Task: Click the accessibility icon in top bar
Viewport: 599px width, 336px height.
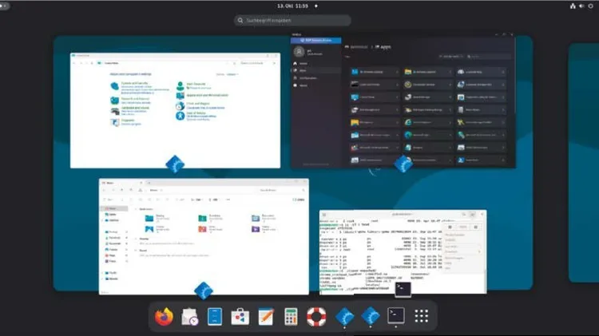Action: [x=572, y=6]
